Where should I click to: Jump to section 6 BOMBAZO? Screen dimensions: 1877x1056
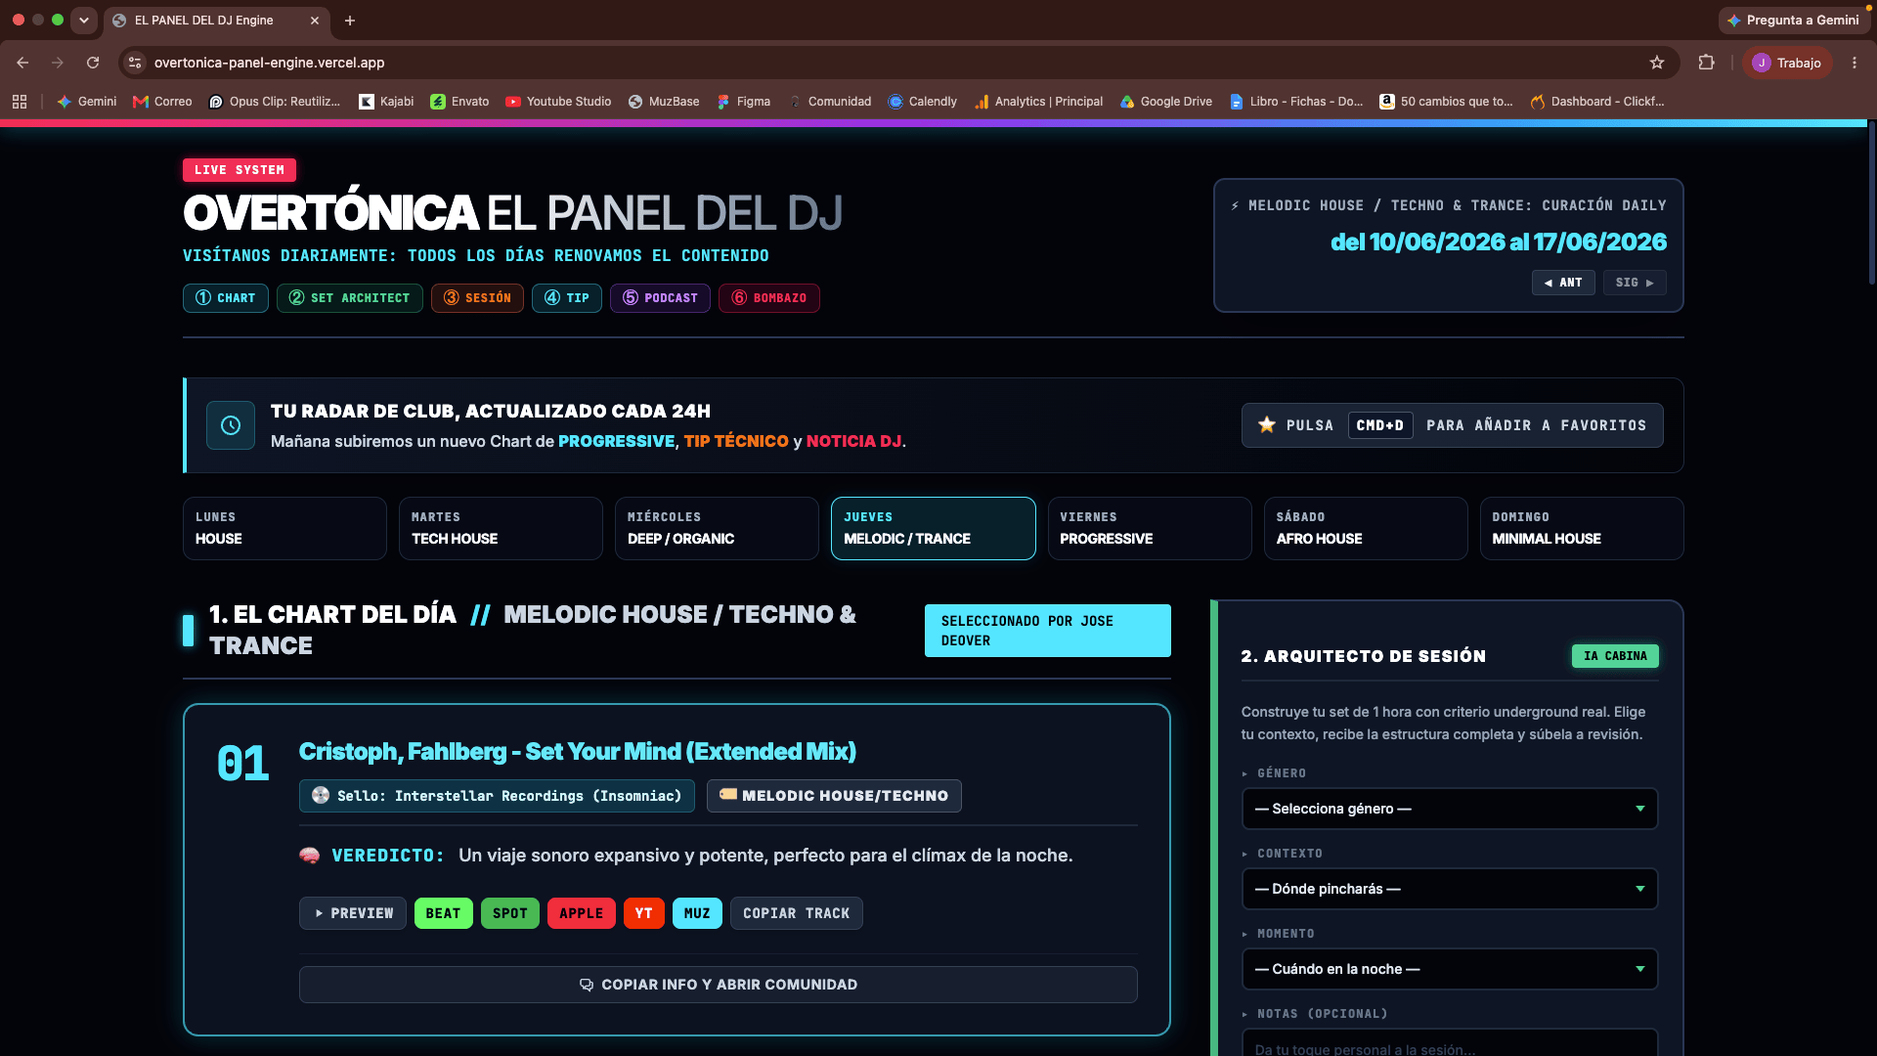[x=769, y=298]
